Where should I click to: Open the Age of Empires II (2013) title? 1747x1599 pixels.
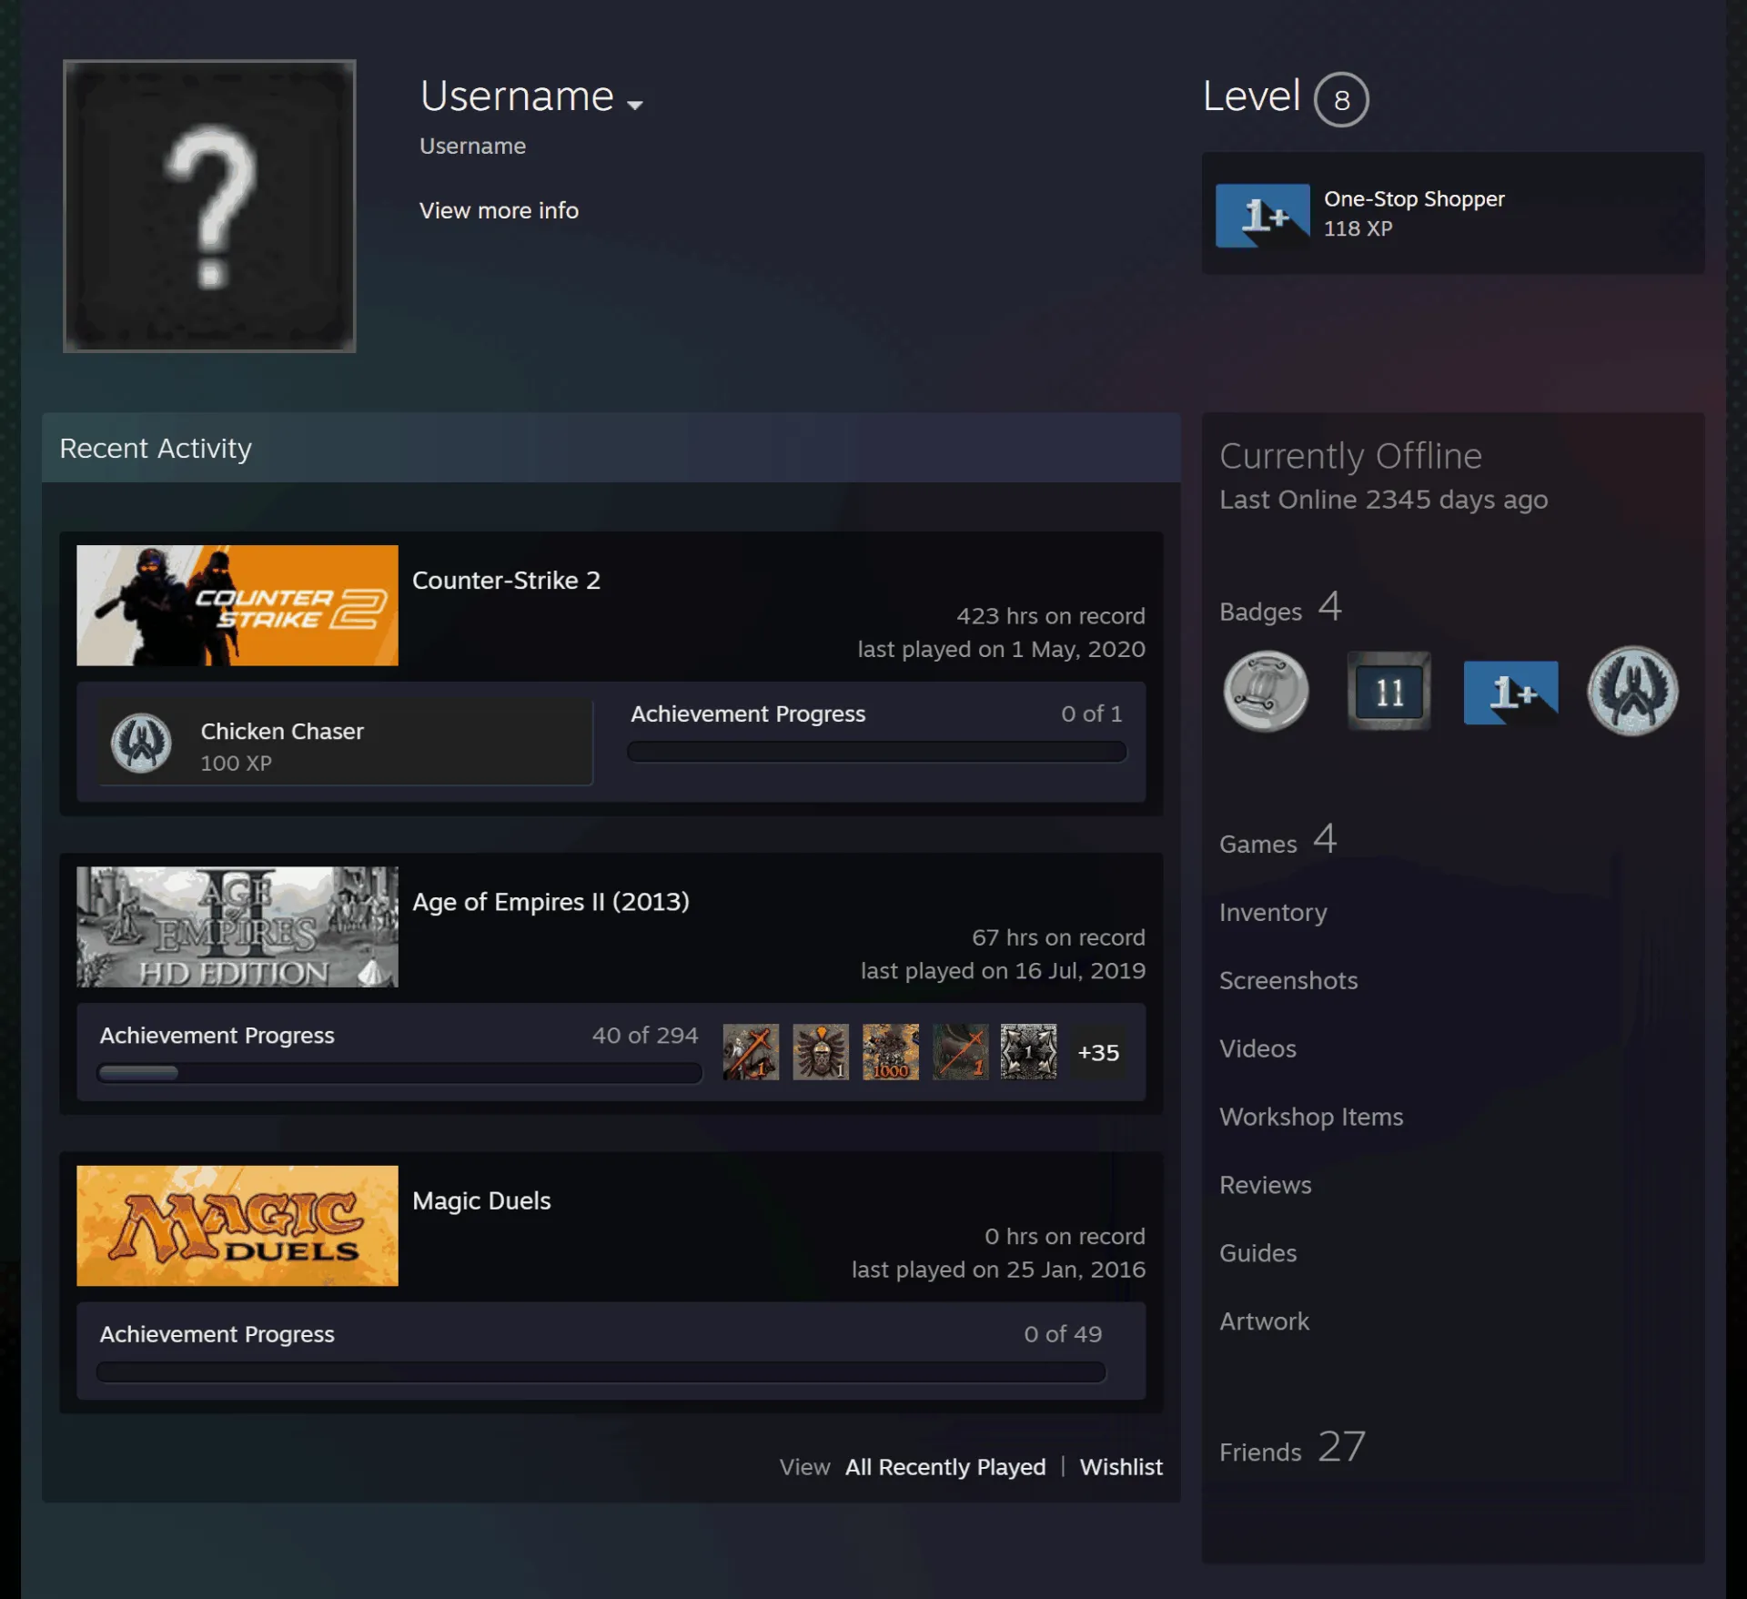point(550,902)
